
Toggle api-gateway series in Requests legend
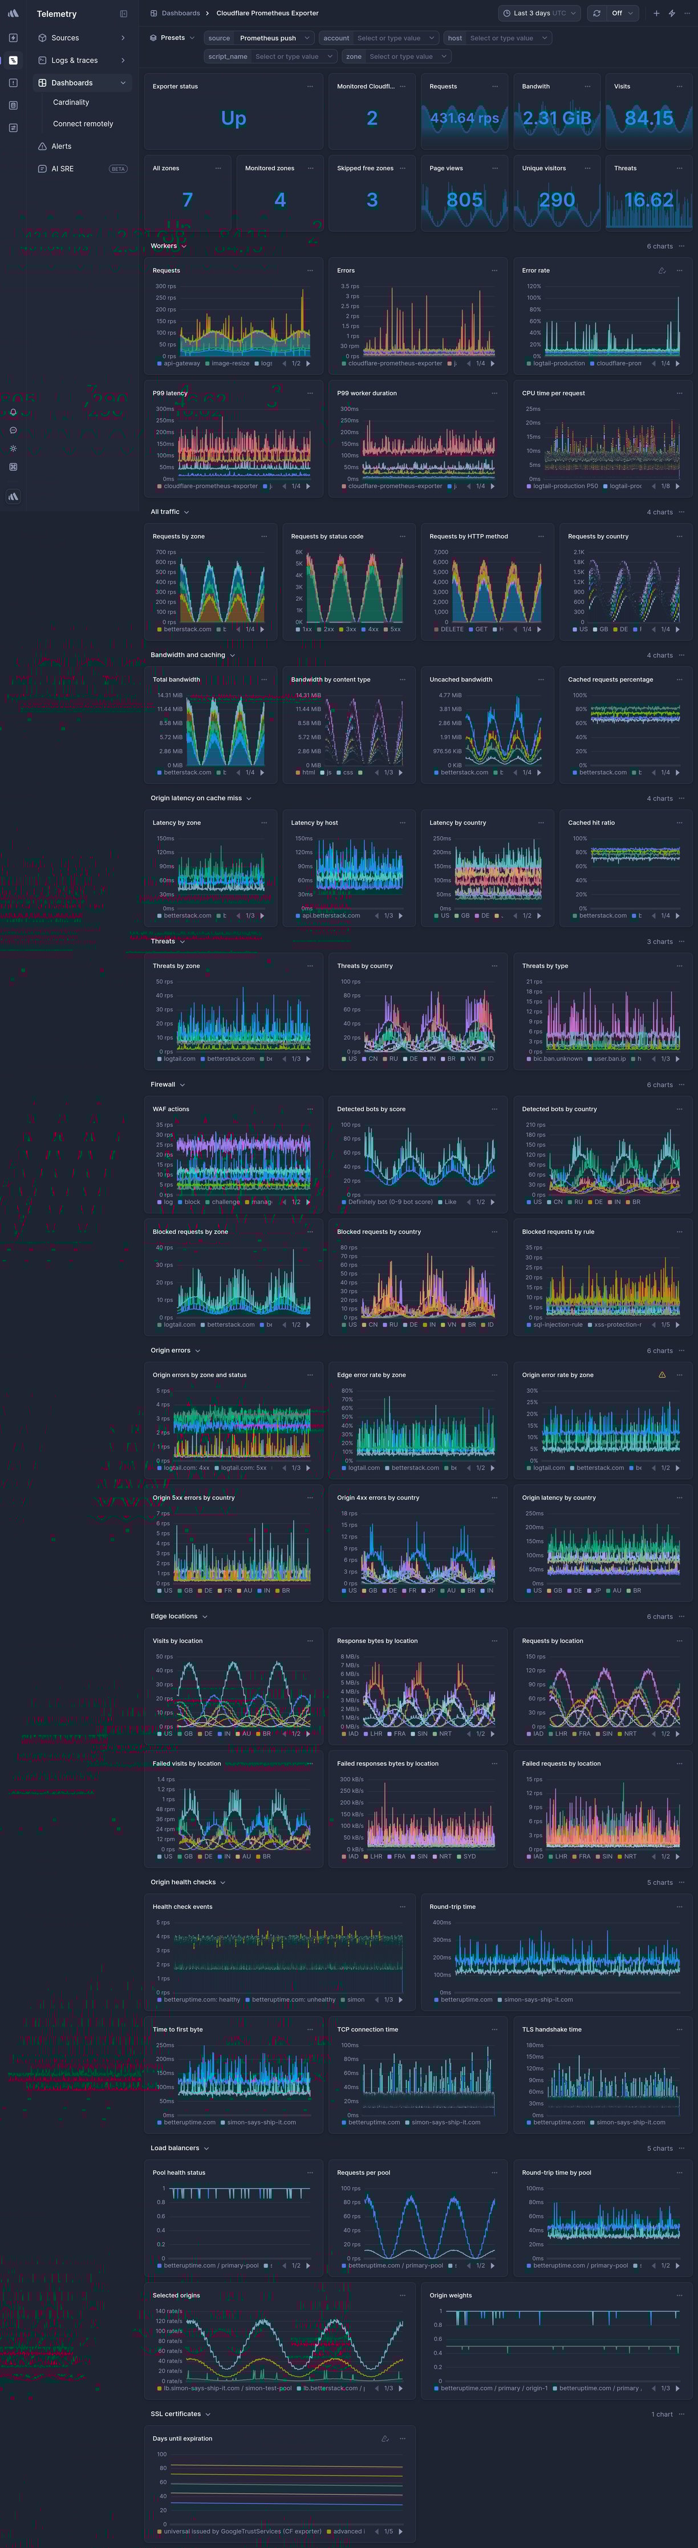[x=179, y=363]
